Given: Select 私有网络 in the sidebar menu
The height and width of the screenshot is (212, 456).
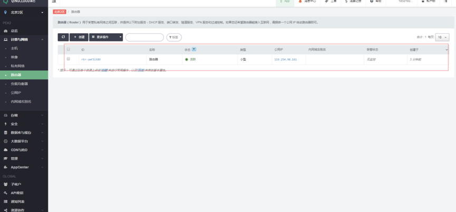Looking at the screenshot, I should pos(17,66).
